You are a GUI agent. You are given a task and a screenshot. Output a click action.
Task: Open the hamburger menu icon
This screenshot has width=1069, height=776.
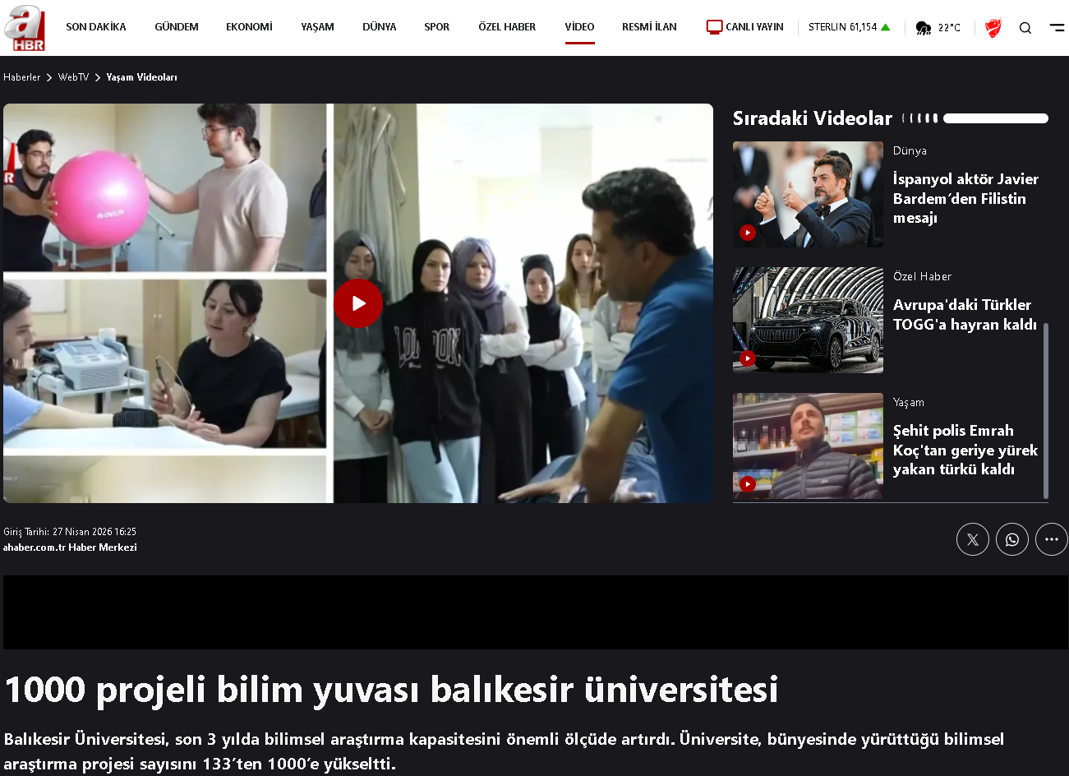click(x=1057, y=27)
